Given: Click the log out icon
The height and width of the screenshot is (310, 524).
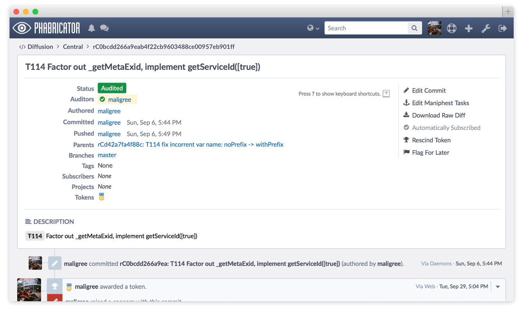Looking at the screenshot, I should coord(503,28).
